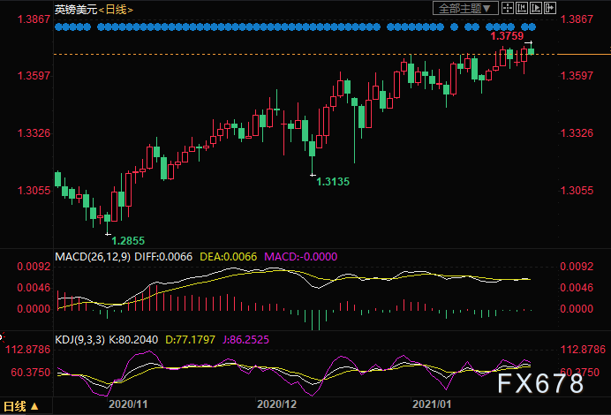Viewport: 611px width, 415px height.
Task: Click the K:80.2040 value
Action: tap(133, 340)
